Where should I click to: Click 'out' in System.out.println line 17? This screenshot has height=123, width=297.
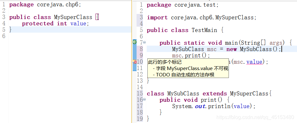pos(200,107)
